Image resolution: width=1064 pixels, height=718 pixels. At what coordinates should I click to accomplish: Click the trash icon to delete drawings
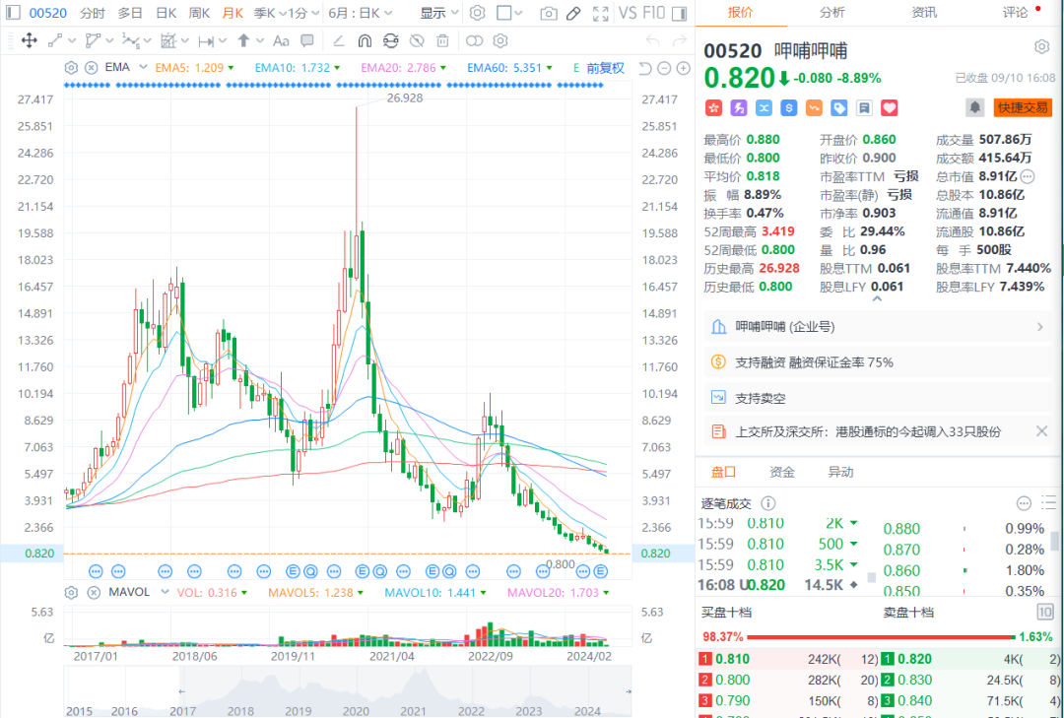pyautogui.click(x=442, y=40)
